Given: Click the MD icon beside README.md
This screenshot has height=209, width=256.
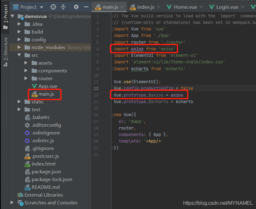Looking at the screenshot, I should pos(27,187).
